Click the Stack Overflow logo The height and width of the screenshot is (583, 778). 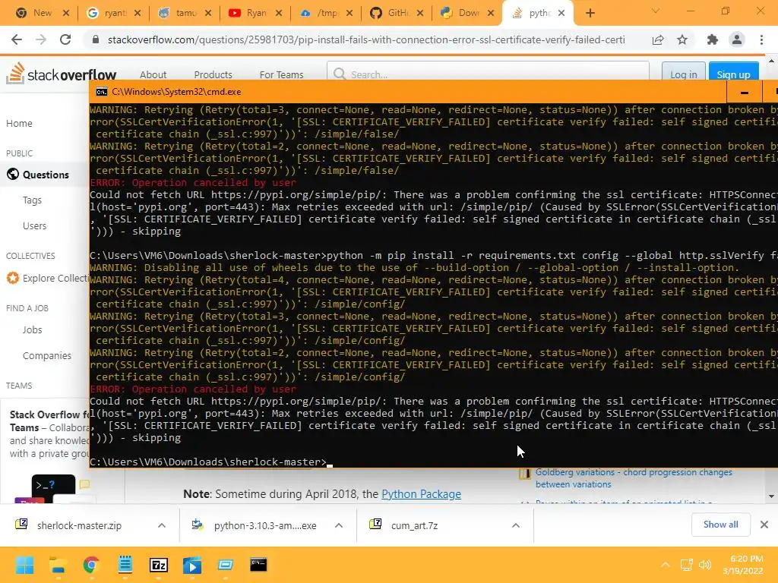[x=61, y=74]
